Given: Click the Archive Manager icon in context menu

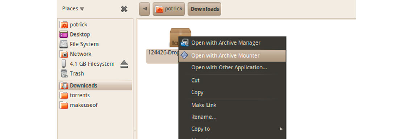Looking at the screenshot, I should click(x=185, y=43).
